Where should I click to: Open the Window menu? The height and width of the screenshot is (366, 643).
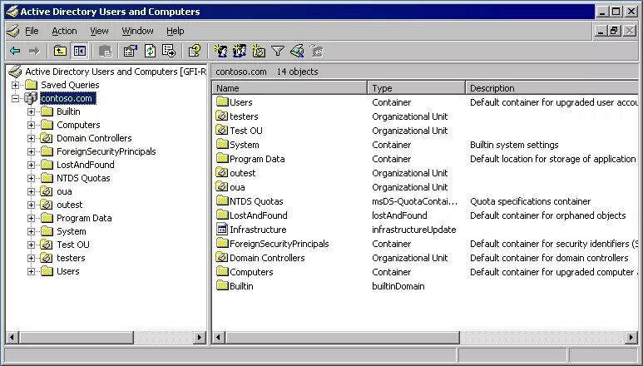(x=137, y=31)
